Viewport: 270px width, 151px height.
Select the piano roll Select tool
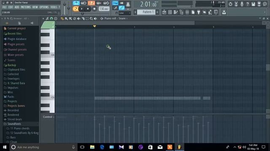(x=87, y=18)
